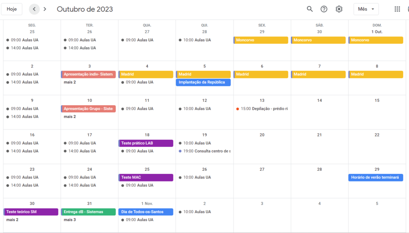The height and width of the screenshot is (233, 409).
Task: Expand 'mais 2' on October 3
Action: click(x=70, y=82)
